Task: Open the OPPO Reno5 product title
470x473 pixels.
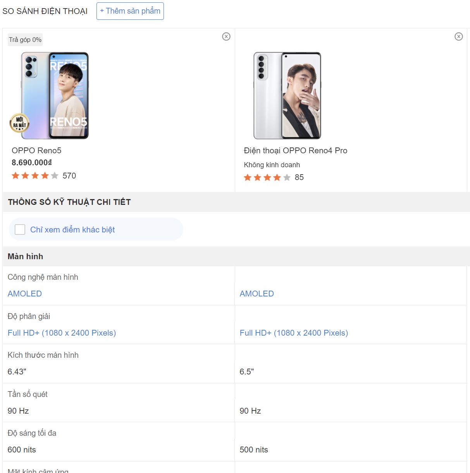Action: tap(36, 151)
